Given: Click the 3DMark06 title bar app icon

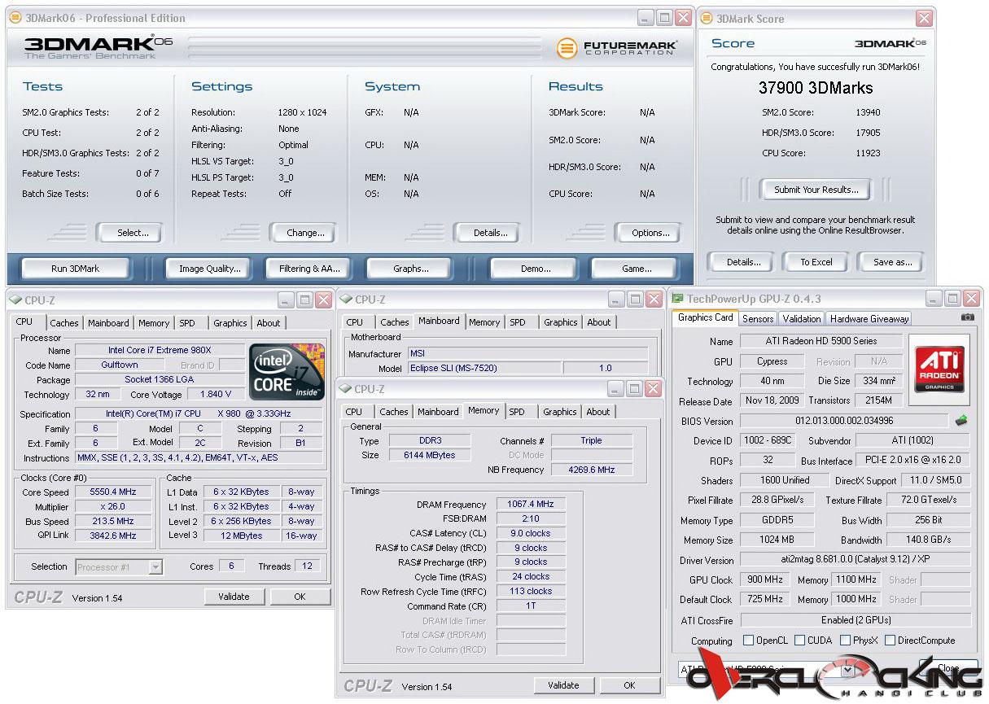Looking at the screenshot, I should pos(15,18).
